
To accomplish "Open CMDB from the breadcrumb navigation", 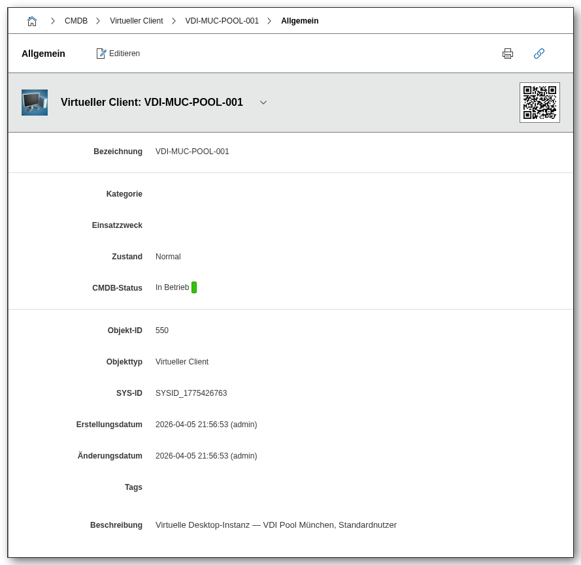I will [76, 20].
